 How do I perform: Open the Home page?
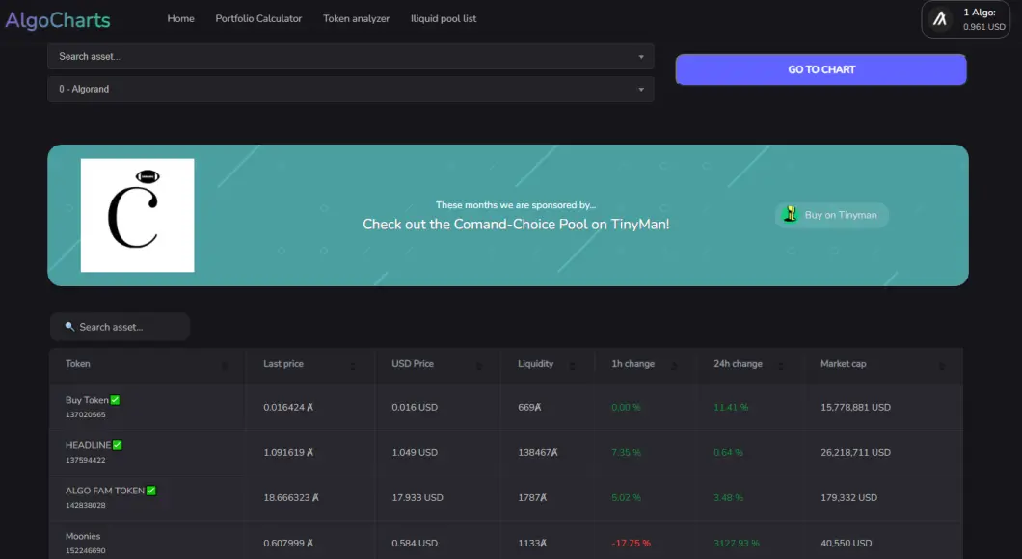180,19
